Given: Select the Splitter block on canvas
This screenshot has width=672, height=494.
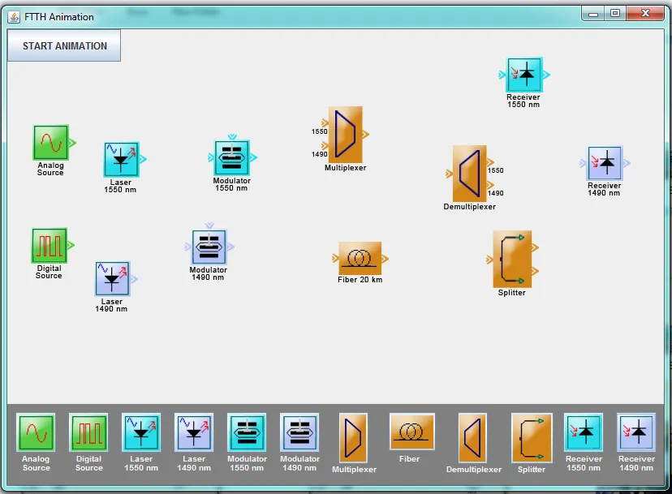Looking at the screenshot, I should [512, 260].
